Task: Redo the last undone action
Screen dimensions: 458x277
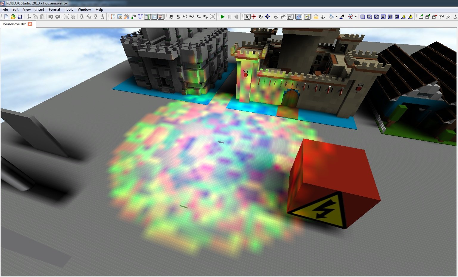Action: click(58, 17)
